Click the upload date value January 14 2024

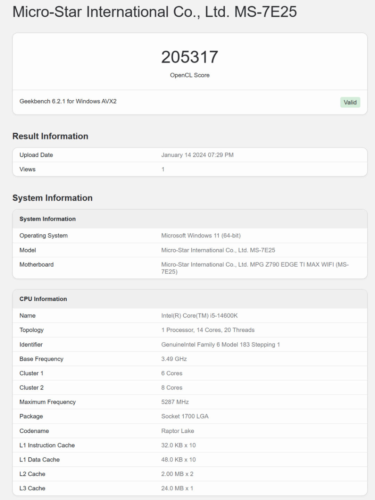tap(197, 155)
